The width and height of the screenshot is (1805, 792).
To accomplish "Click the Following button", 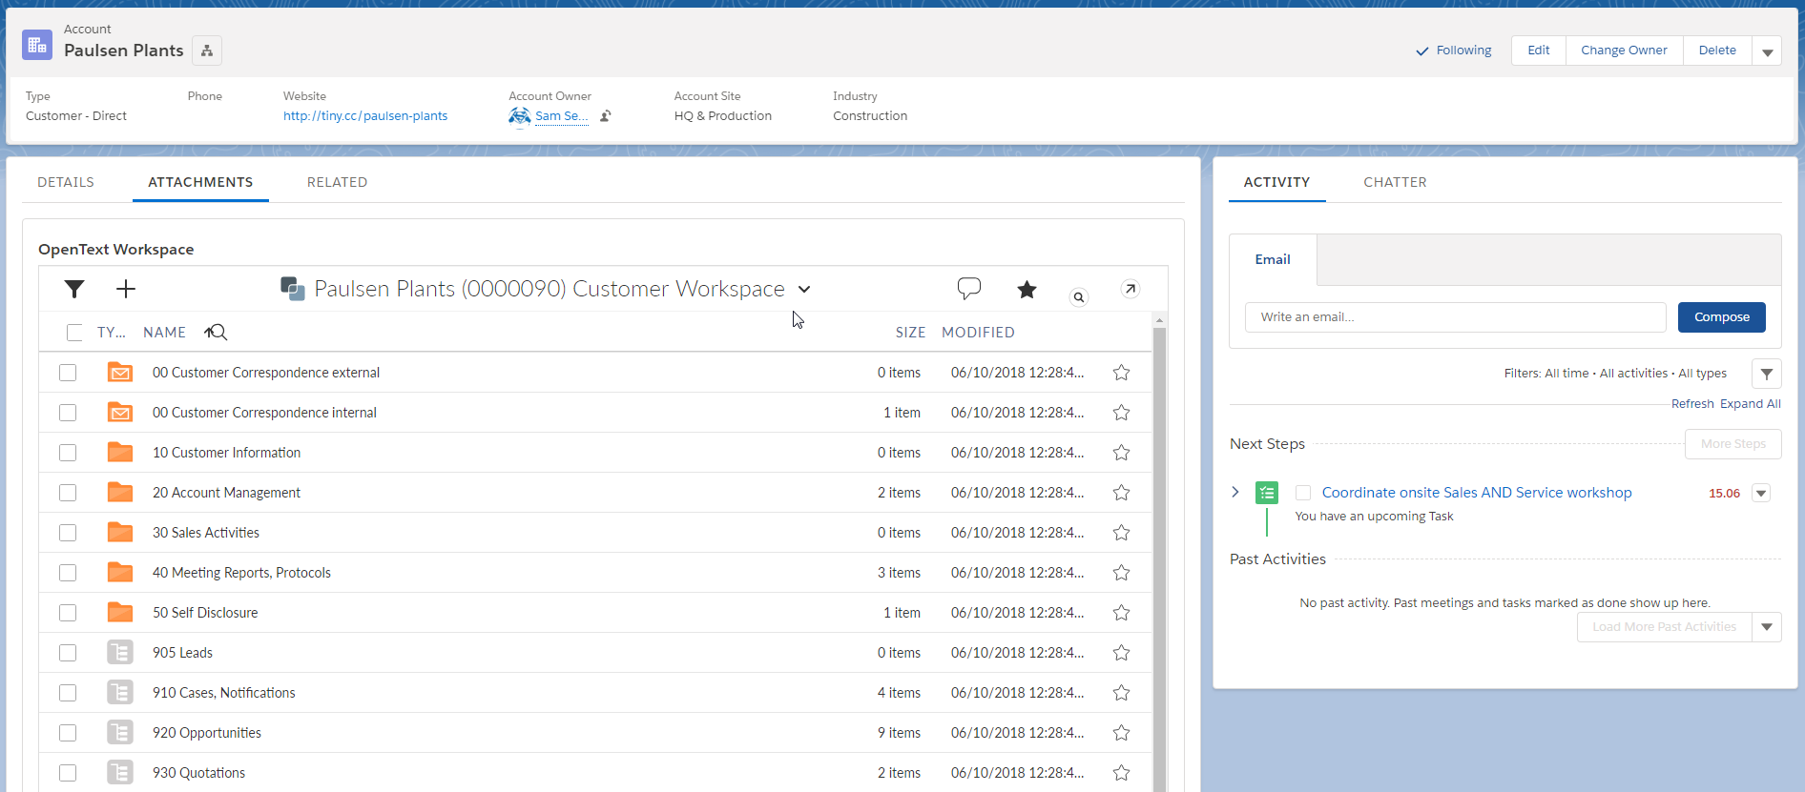I will (x=1454, y=51).
